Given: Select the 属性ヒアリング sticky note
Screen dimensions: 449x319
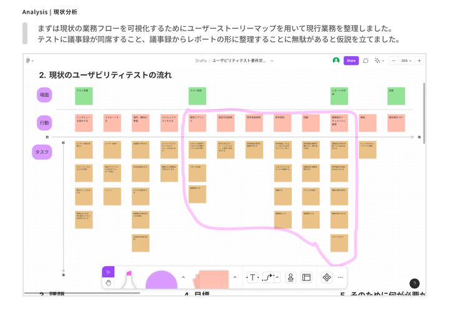Looking at the screenshot, I should point(197,123).
